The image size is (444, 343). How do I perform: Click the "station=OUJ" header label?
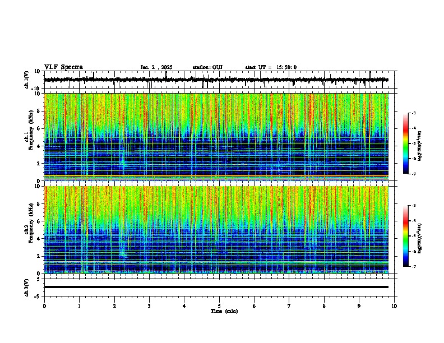[x=207, y=67]
